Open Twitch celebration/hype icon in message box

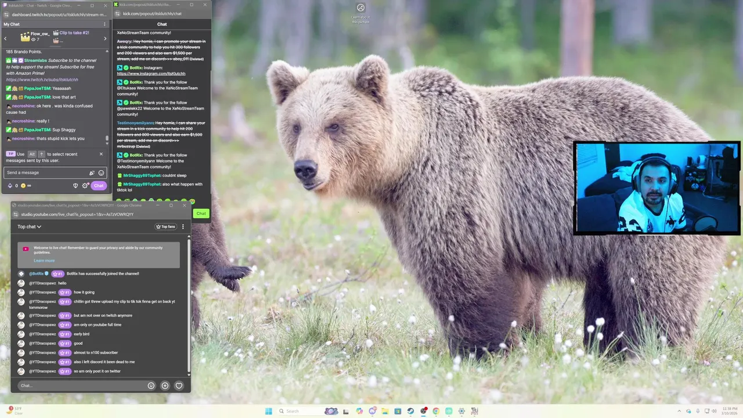tap(92, 172)
